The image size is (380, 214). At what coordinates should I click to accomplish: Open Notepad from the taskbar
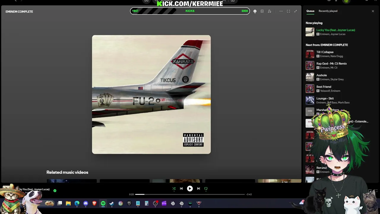[138, 203]
